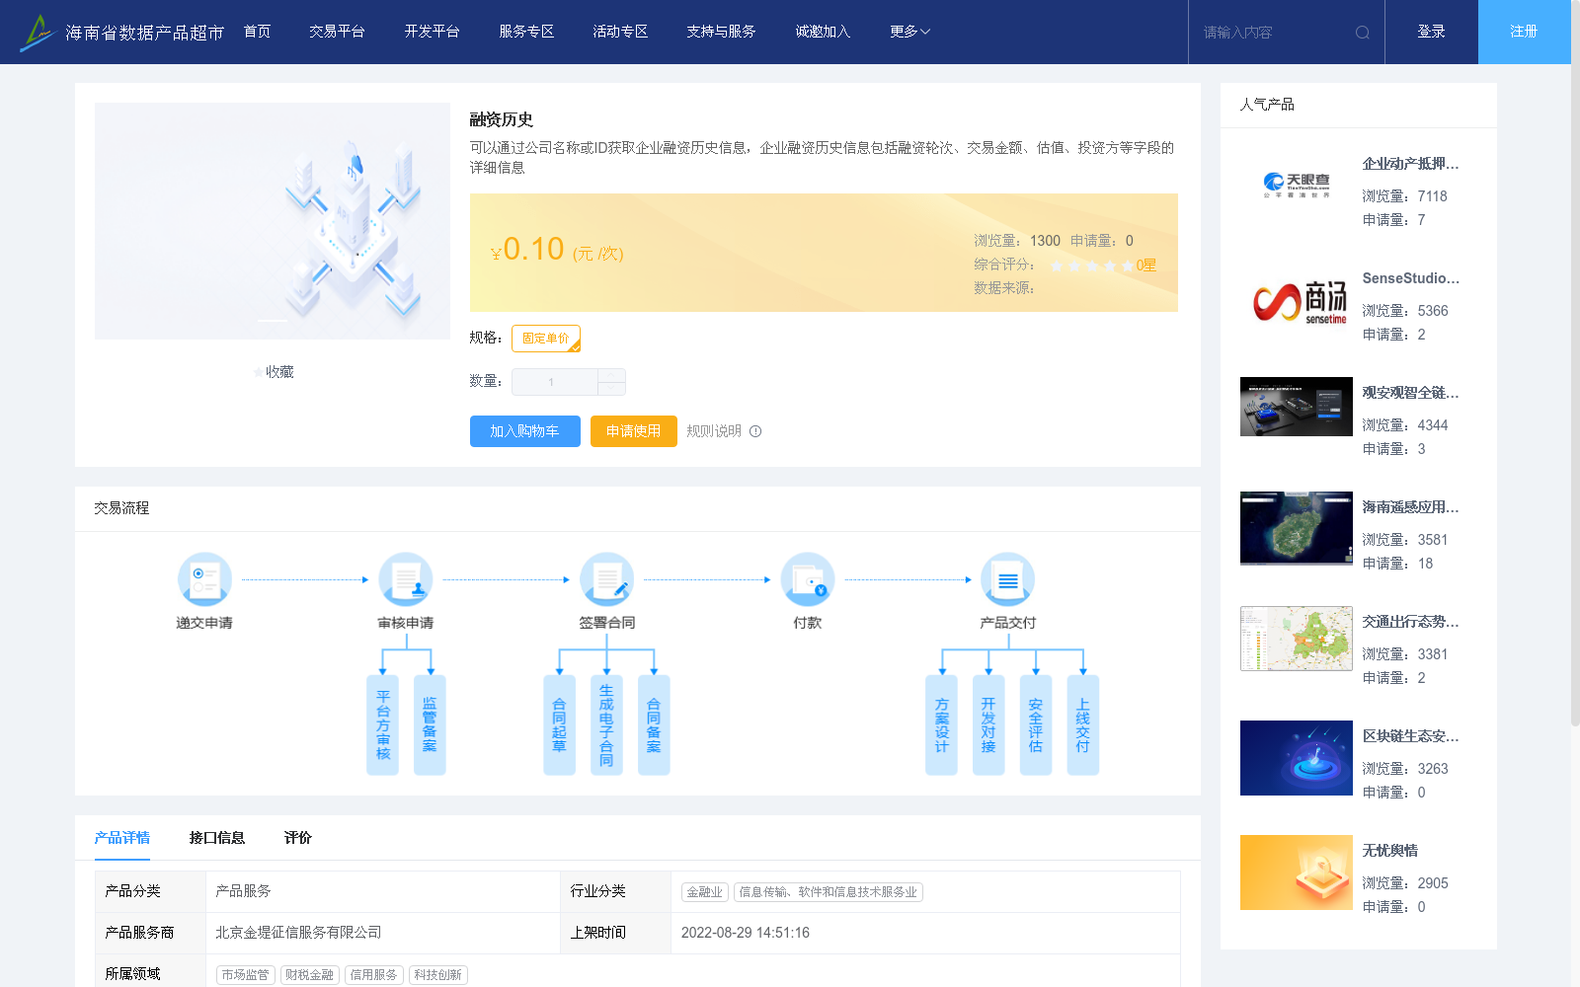Screen dimensions: 1580x987
Task: Click the search magnifier icon
Action: (1362, 33)
